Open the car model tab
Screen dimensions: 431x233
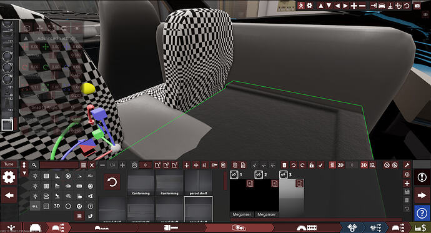coord(35,228)
